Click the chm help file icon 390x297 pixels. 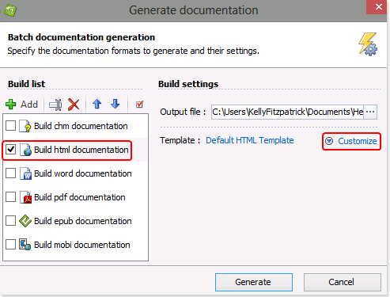pyautogui.click(x=25, y=126)
